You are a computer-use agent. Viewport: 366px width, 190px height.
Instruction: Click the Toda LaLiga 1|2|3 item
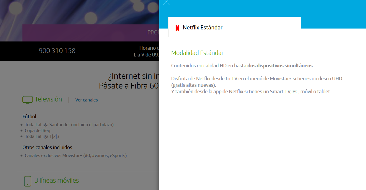coord(42,136)
